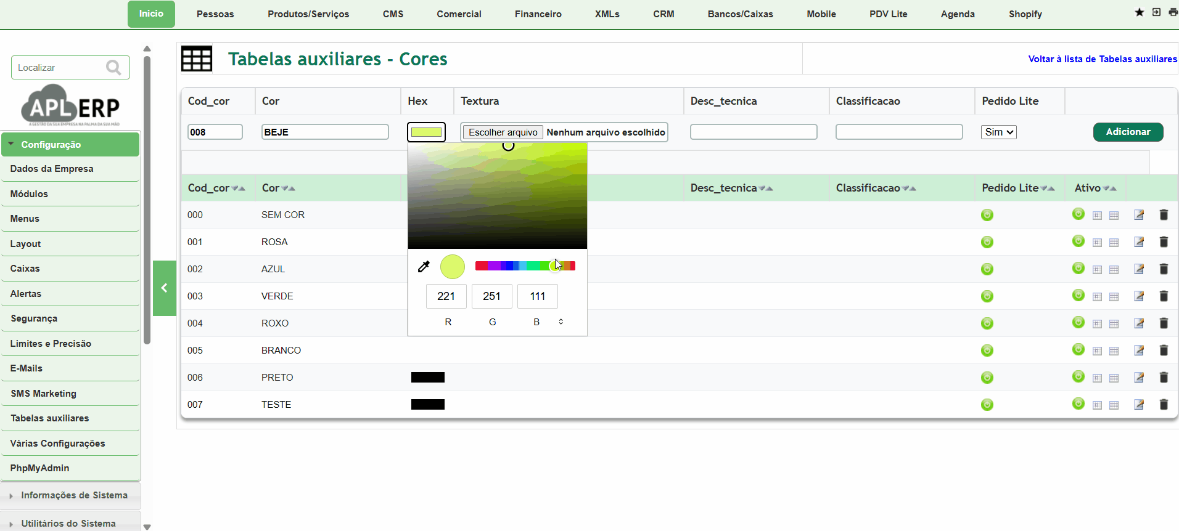Click the Hex color swatch input

coord(426,132)
